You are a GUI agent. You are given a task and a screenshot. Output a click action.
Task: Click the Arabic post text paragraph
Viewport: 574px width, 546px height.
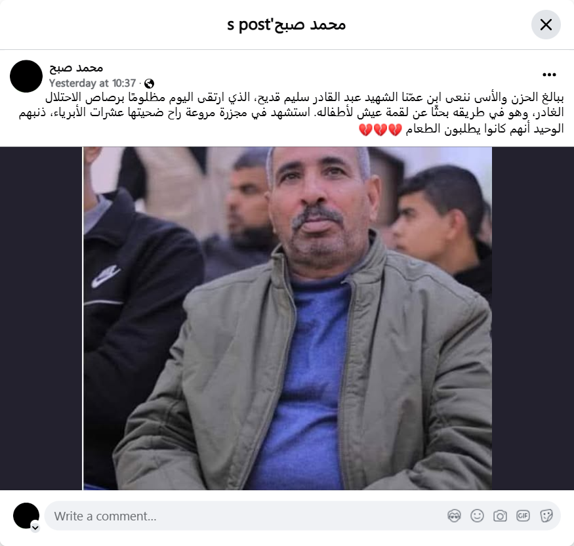point(291,113)
